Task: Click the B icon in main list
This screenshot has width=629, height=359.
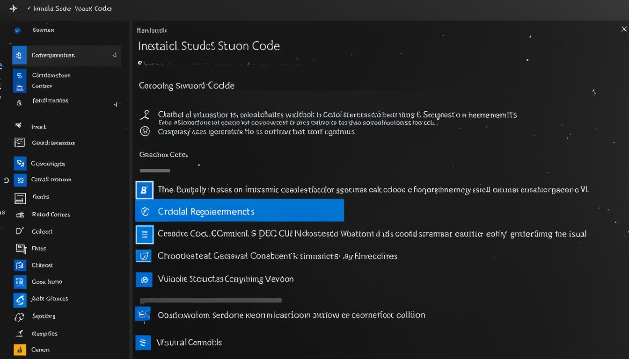Action: [144, 190]
